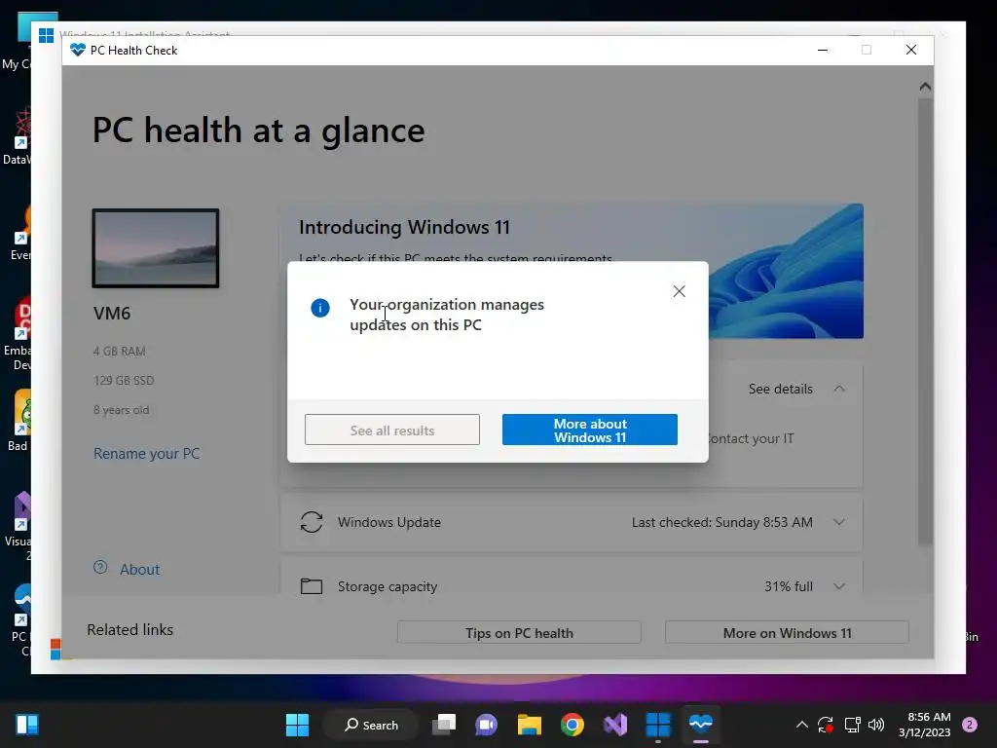This screenshot has height=748, width=997.
Task: Click the 8 years old text
Action: point(122,410)
